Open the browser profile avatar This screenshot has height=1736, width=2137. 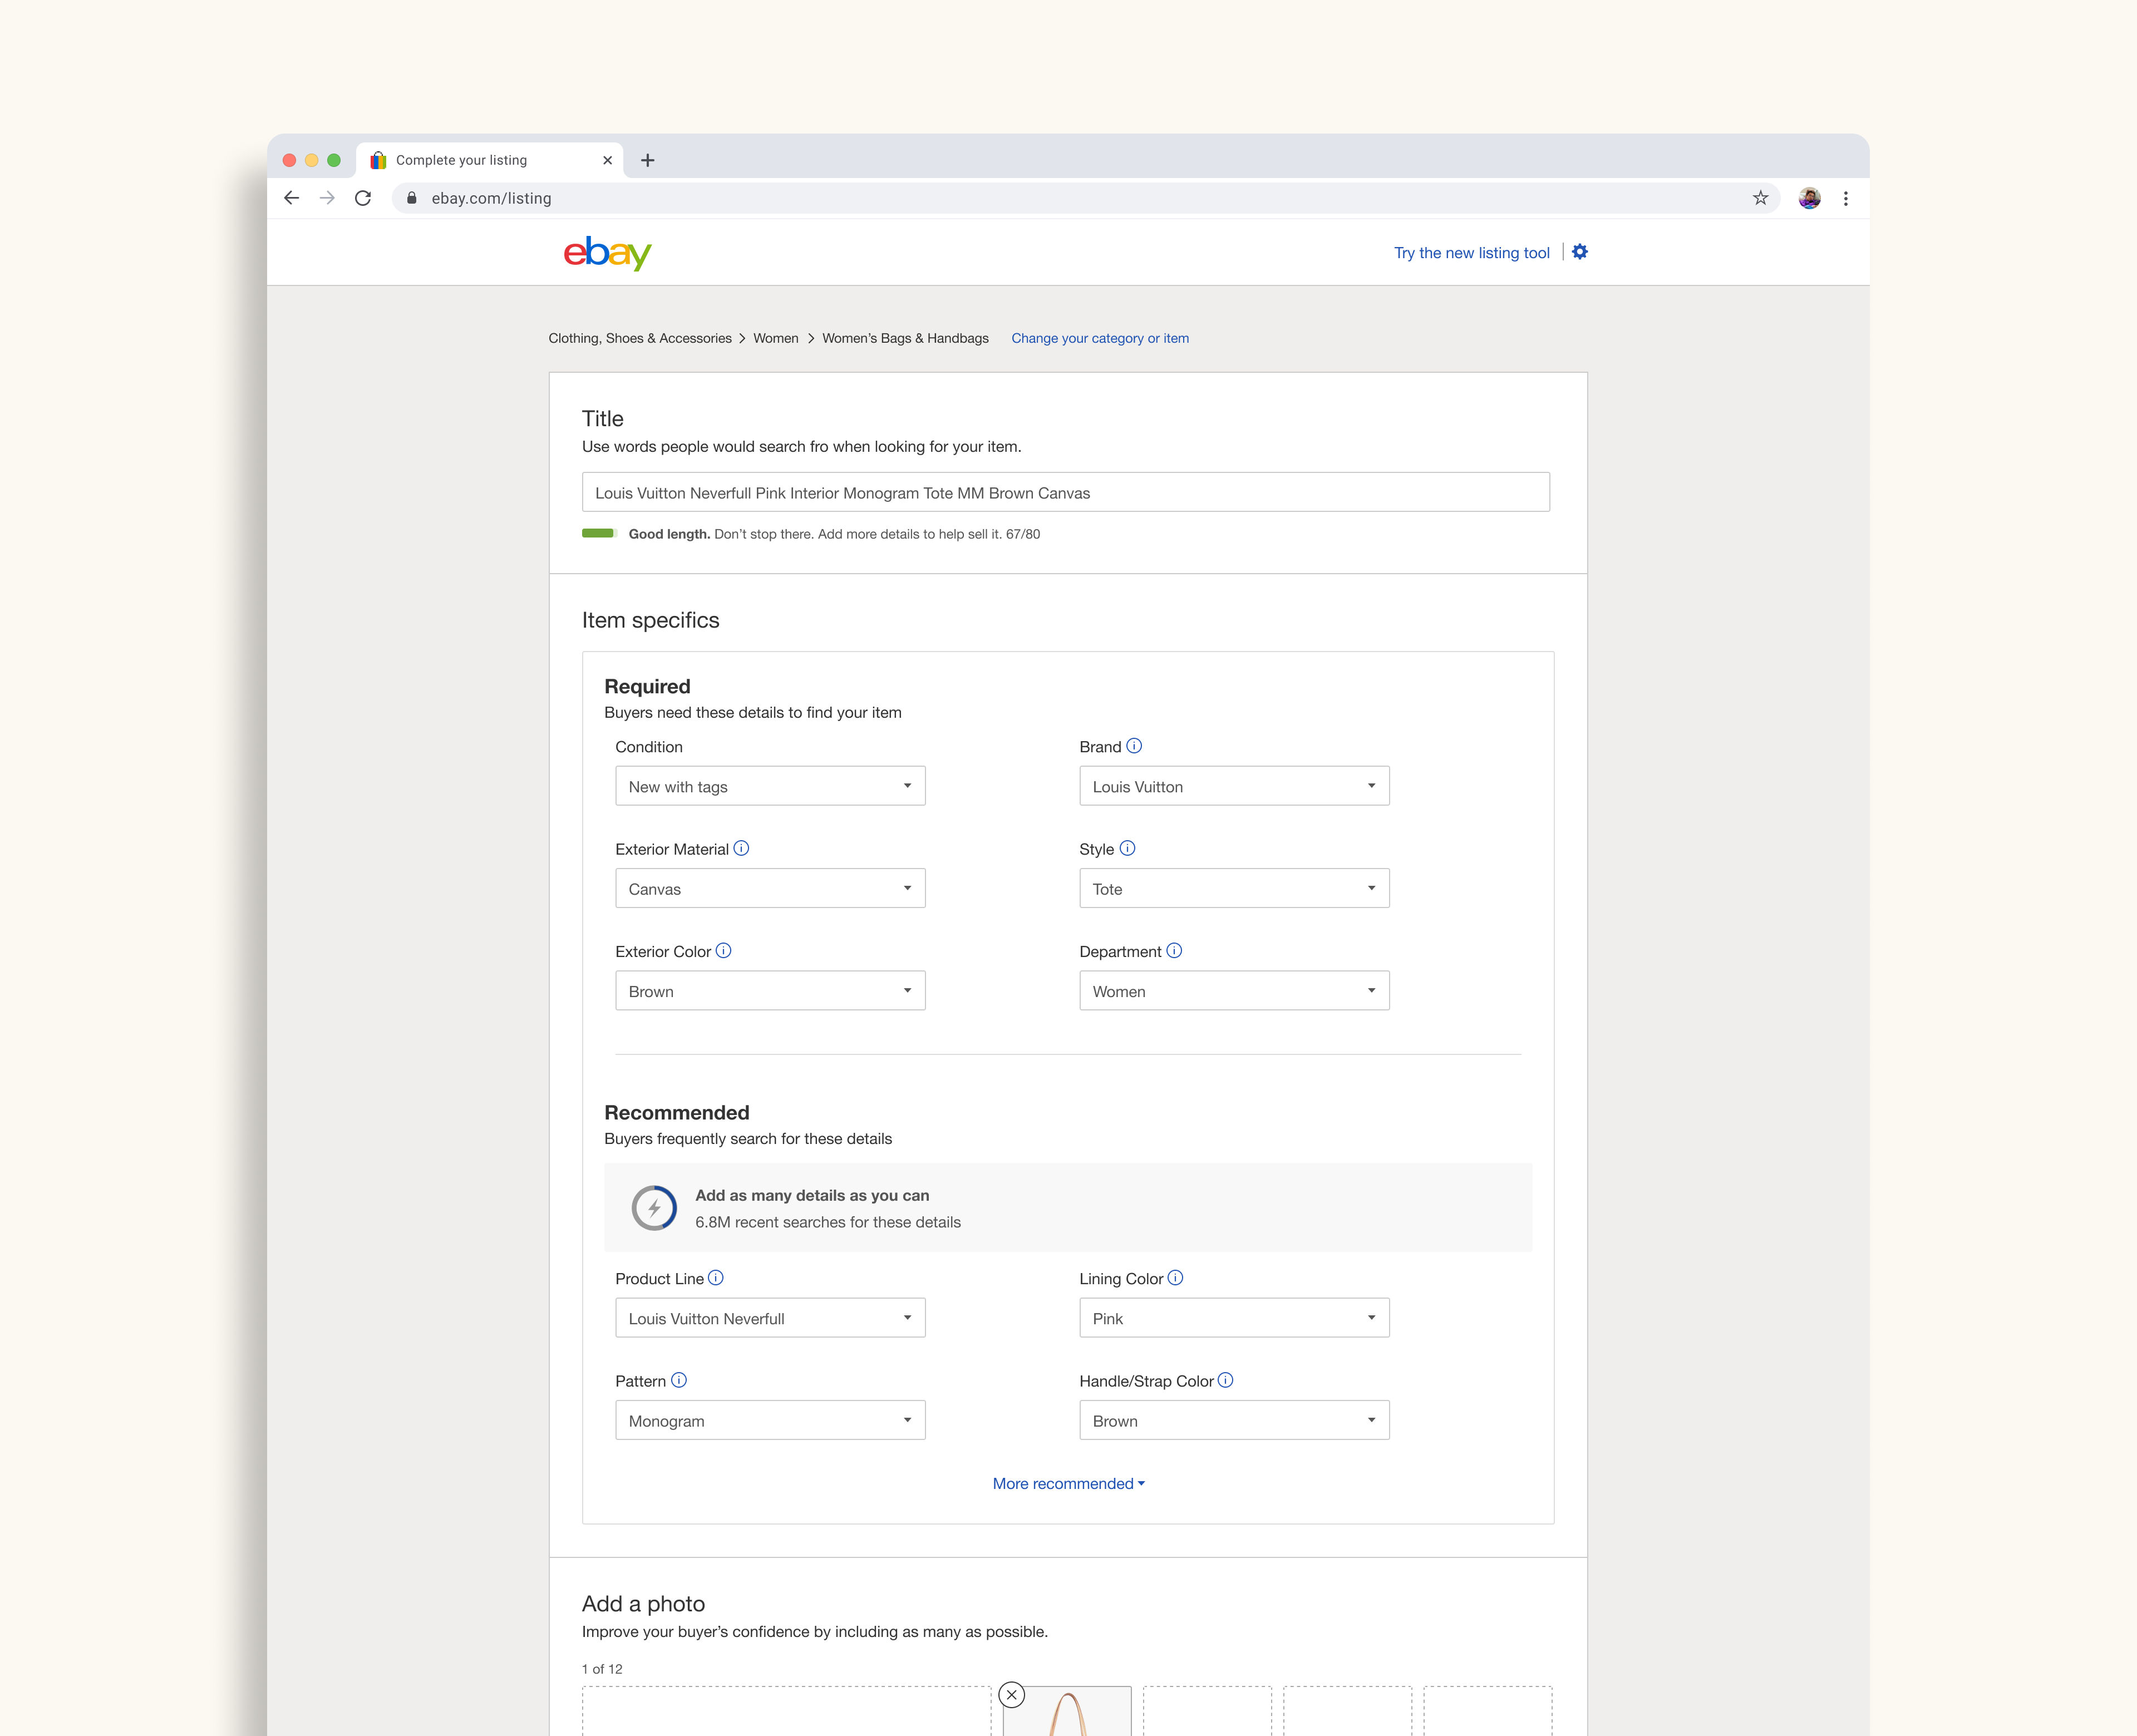pos(1809,198)
